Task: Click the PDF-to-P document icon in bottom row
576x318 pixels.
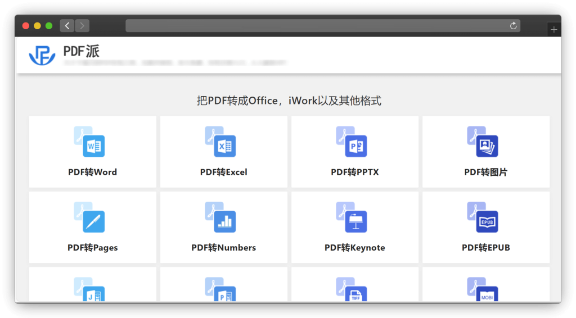Action: tap(220, 289)
